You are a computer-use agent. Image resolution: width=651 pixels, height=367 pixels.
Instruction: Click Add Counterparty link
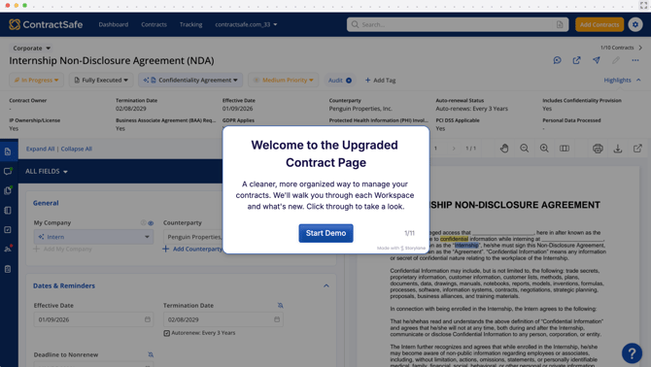(192, 249)
